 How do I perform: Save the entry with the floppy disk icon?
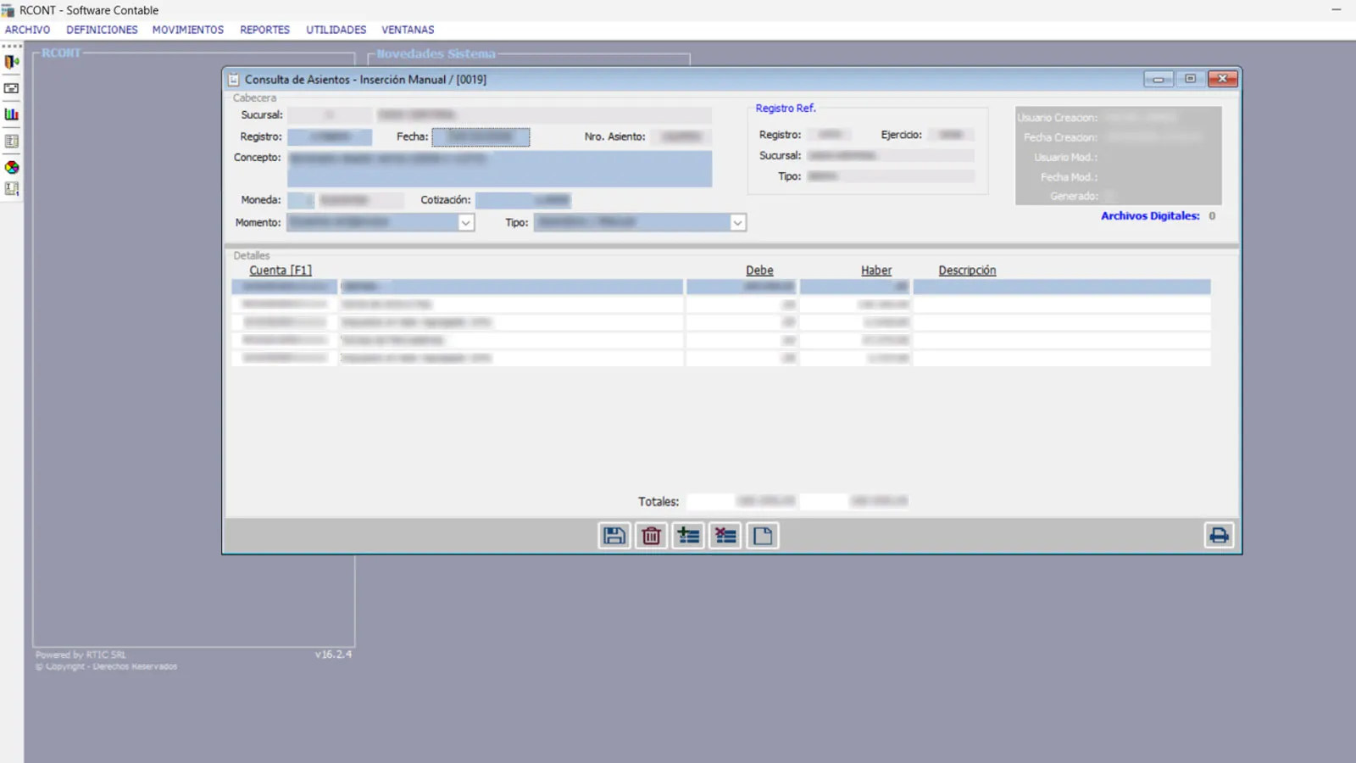pos(614,536)
